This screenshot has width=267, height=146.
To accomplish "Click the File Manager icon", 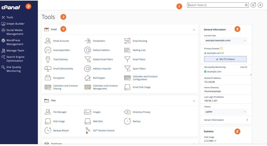I will [48, 112].
